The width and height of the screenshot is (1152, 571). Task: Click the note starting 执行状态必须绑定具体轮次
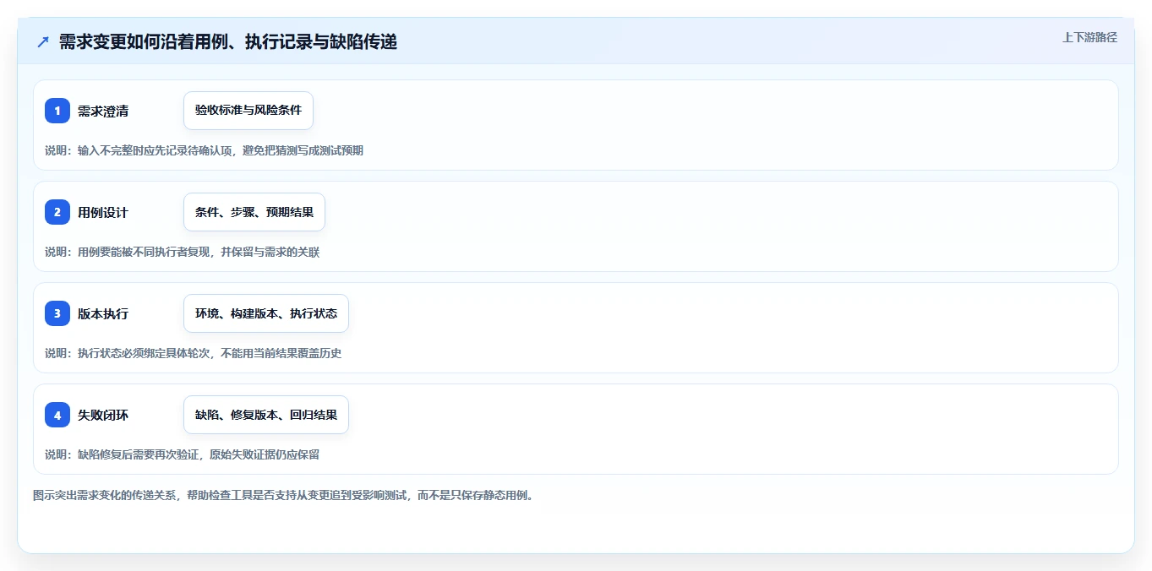click(193, 353)
